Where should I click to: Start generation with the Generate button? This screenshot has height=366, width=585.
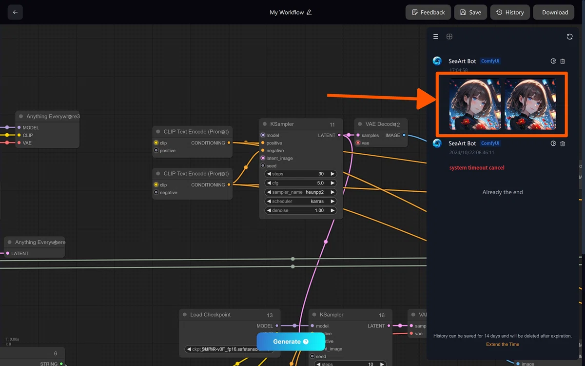point(291,342)
